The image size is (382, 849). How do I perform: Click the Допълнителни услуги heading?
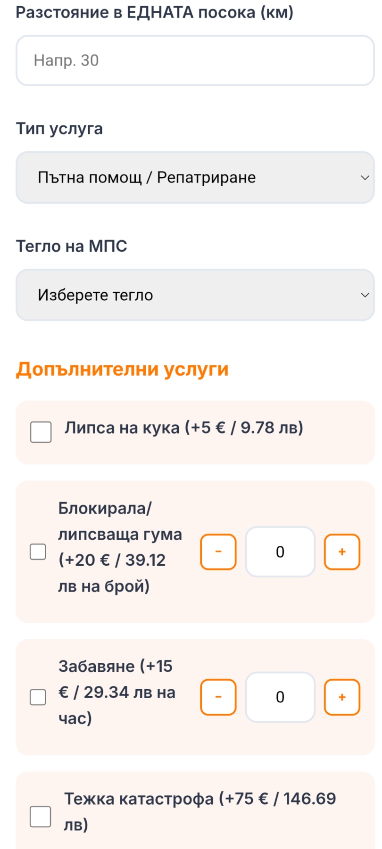pos(123,369)
